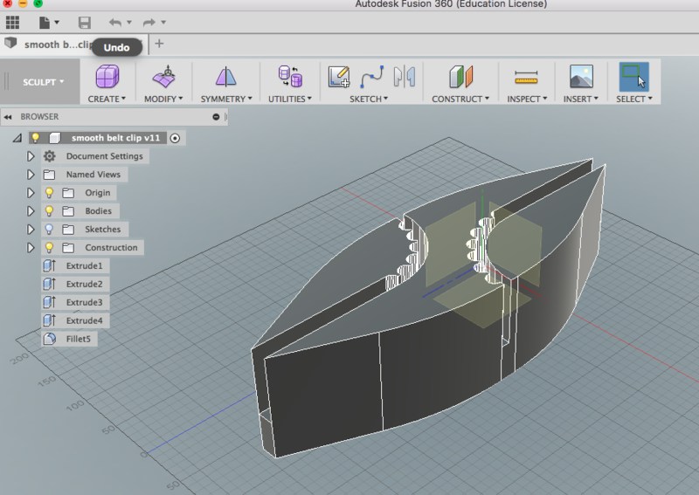Select the Edit Form modify icon

(x=163, y=77)
